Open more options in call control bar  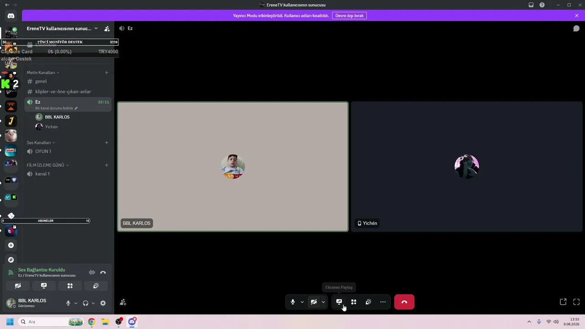383,302
